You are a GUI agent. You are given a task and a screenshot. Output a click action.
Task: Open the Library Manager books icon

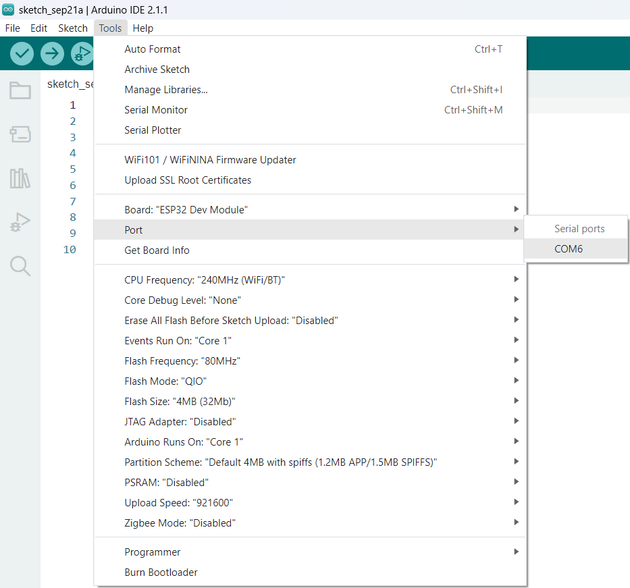coord(20,178)
